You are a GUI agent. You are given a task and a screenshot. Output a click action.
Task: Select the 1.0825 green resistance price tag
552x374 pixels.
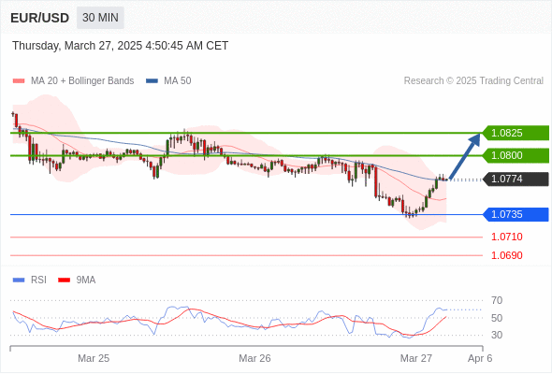[x=516, y=133]
